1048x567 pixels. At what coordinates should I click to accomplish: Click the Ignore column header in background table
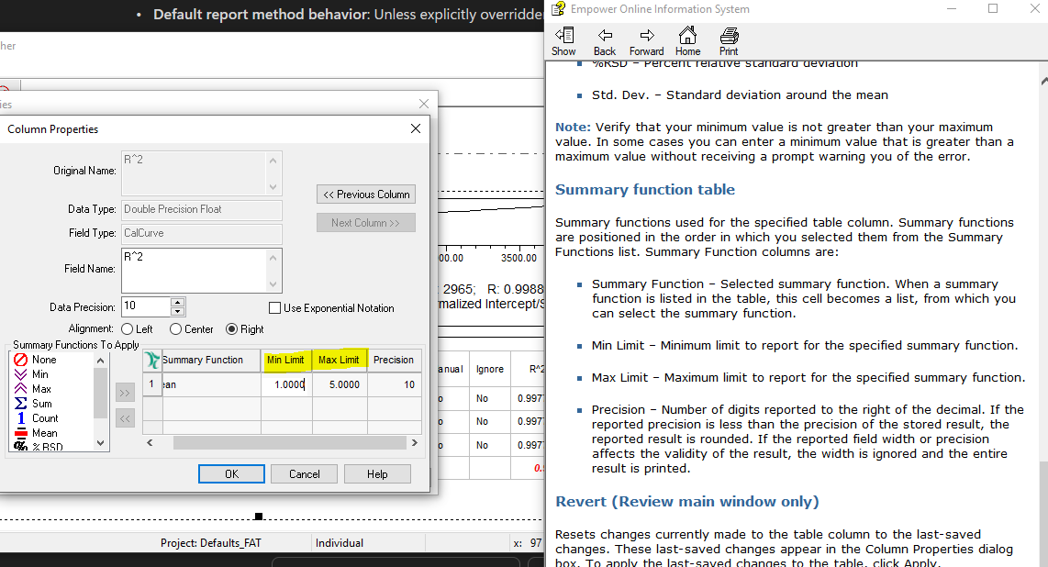[x=490, y=369]
